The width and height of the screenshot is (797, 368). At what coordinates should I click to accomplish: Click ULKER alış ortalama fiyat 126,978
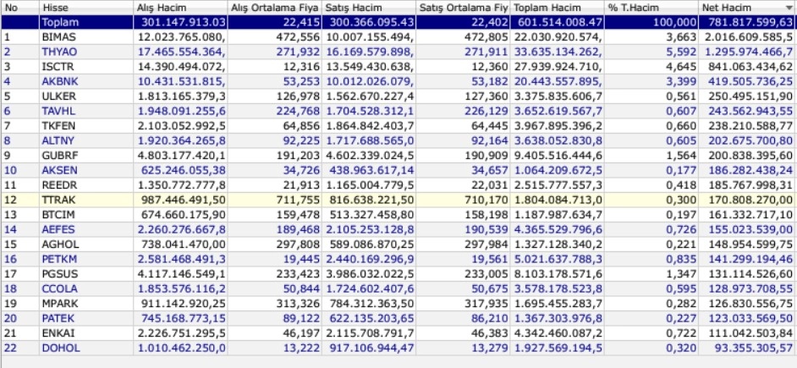coord(298,96)
